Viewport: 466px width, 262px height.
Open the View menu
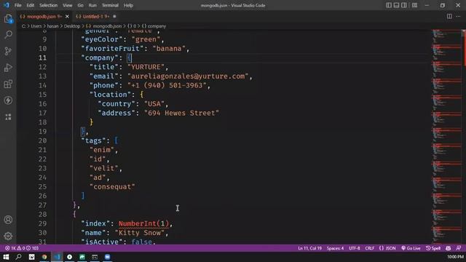(x=68, y=5)
